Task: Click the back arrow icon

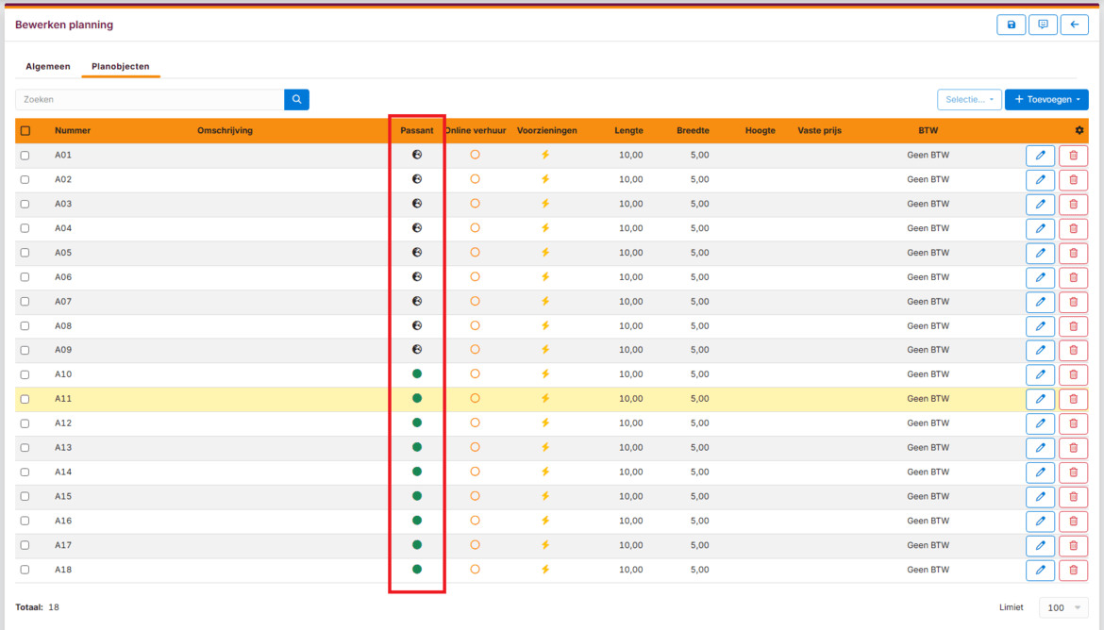Action: [1074, 25]
